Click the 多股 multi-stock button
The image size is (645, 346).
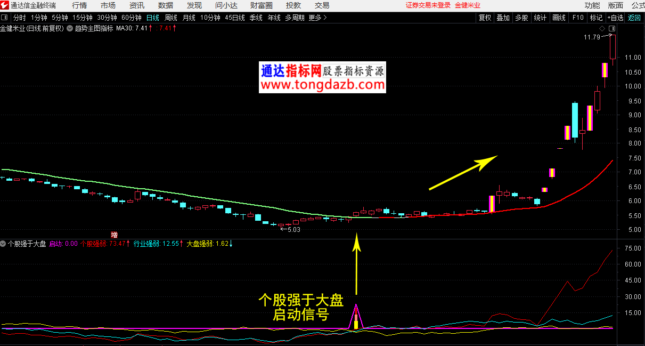click(x=521, y=18)
